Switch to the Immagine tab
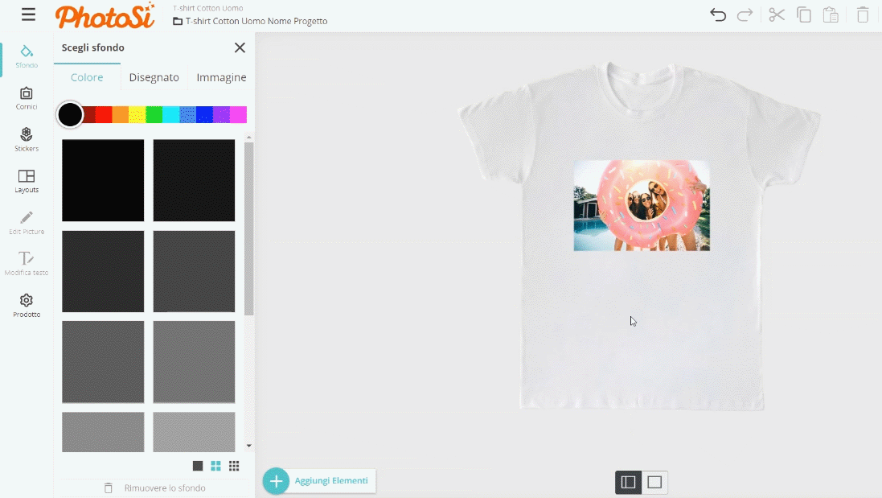 tap(221, 77)
